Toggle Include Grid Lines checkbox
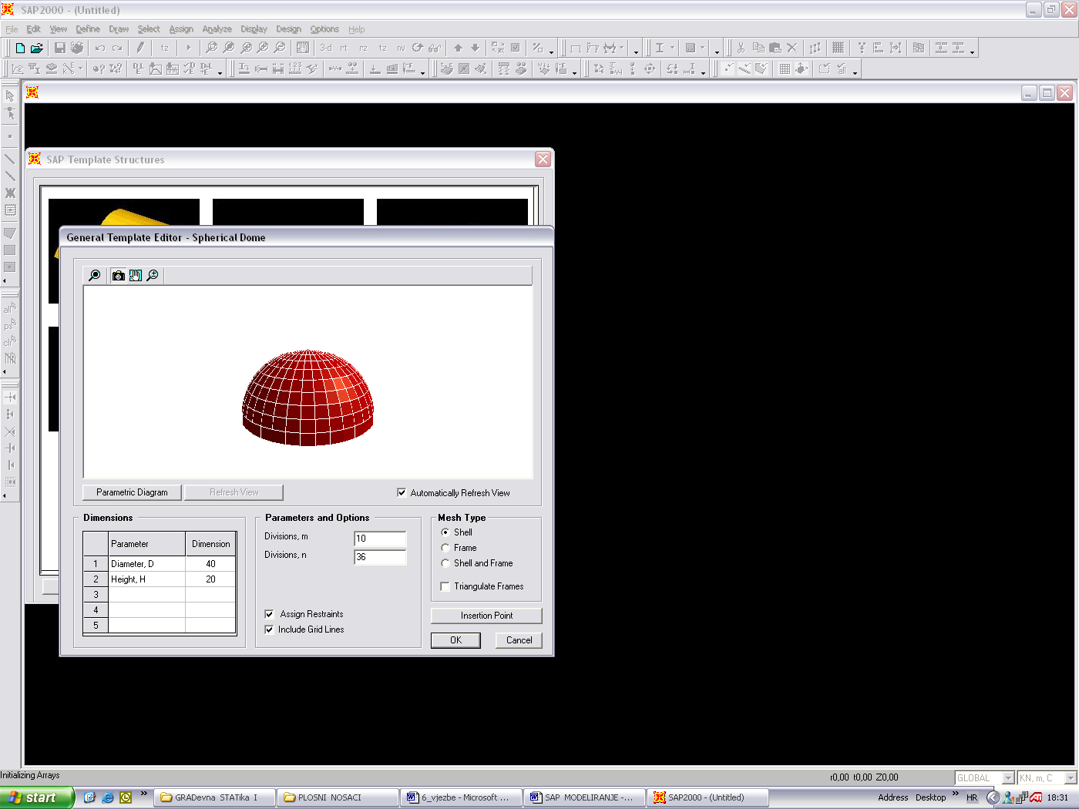 point(269,629)
